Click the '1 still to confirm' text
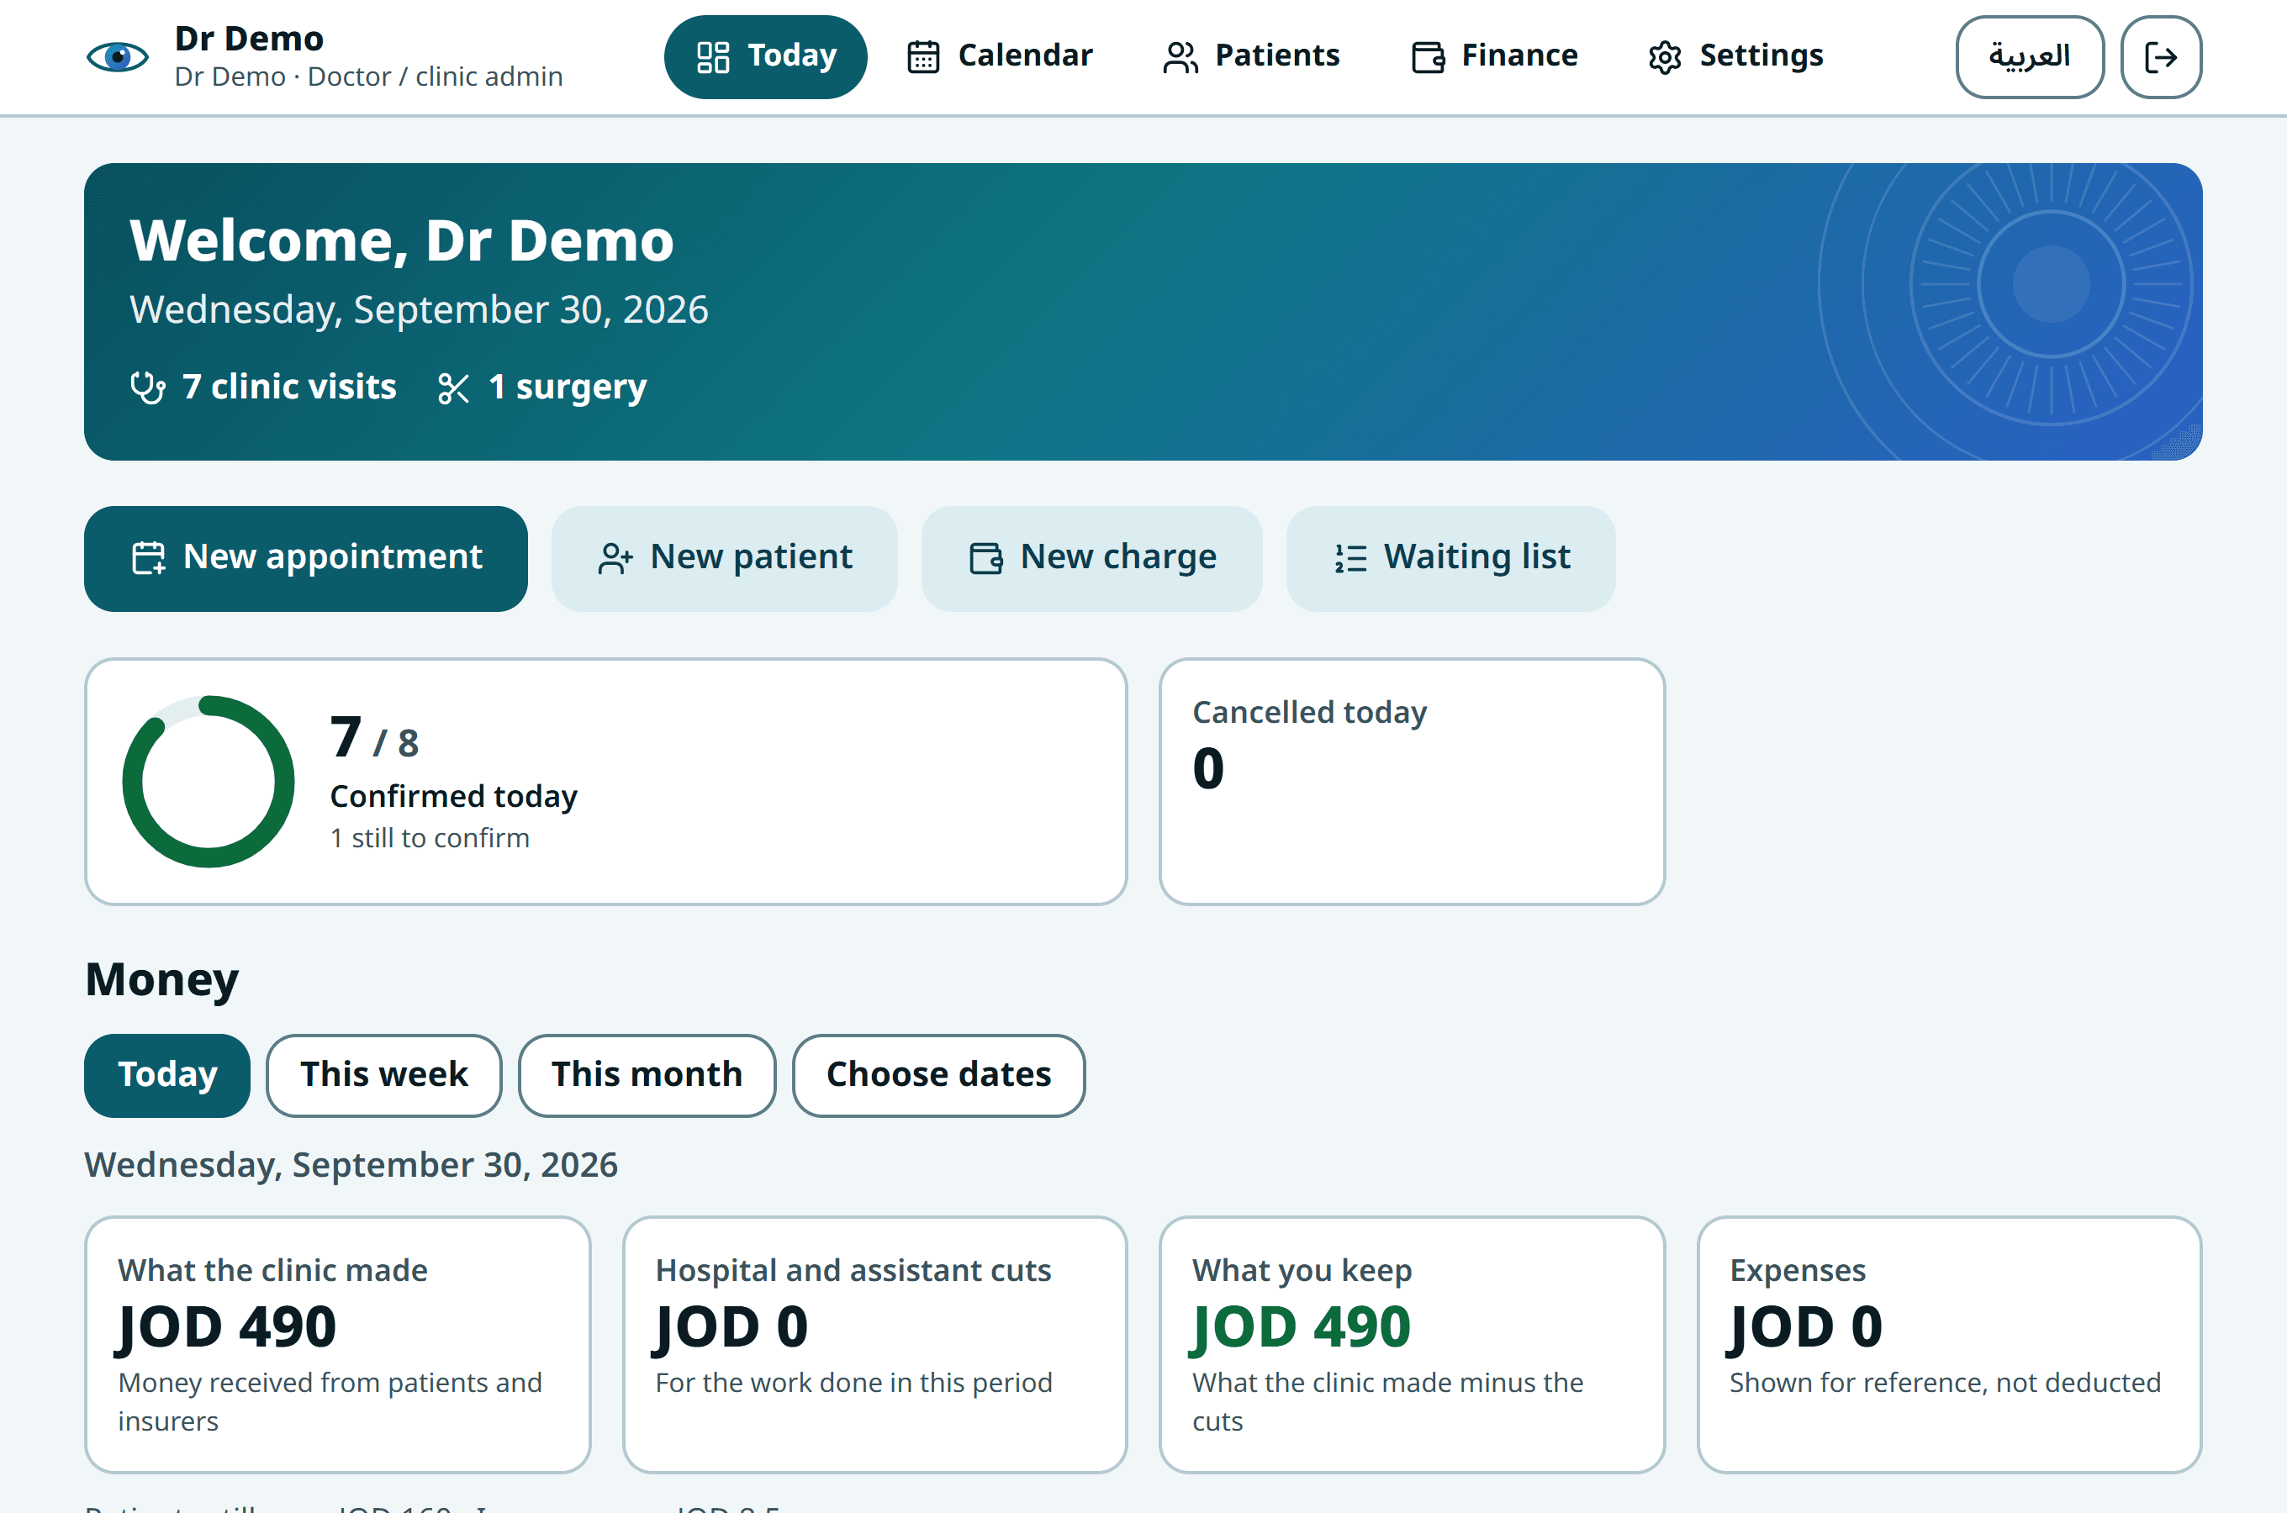The image size is (2287, 1513). 430,837
